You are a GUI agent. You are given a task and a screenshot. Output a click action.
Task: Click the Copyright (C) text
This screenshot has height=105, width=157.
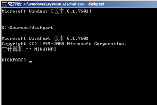pos(20,44)
